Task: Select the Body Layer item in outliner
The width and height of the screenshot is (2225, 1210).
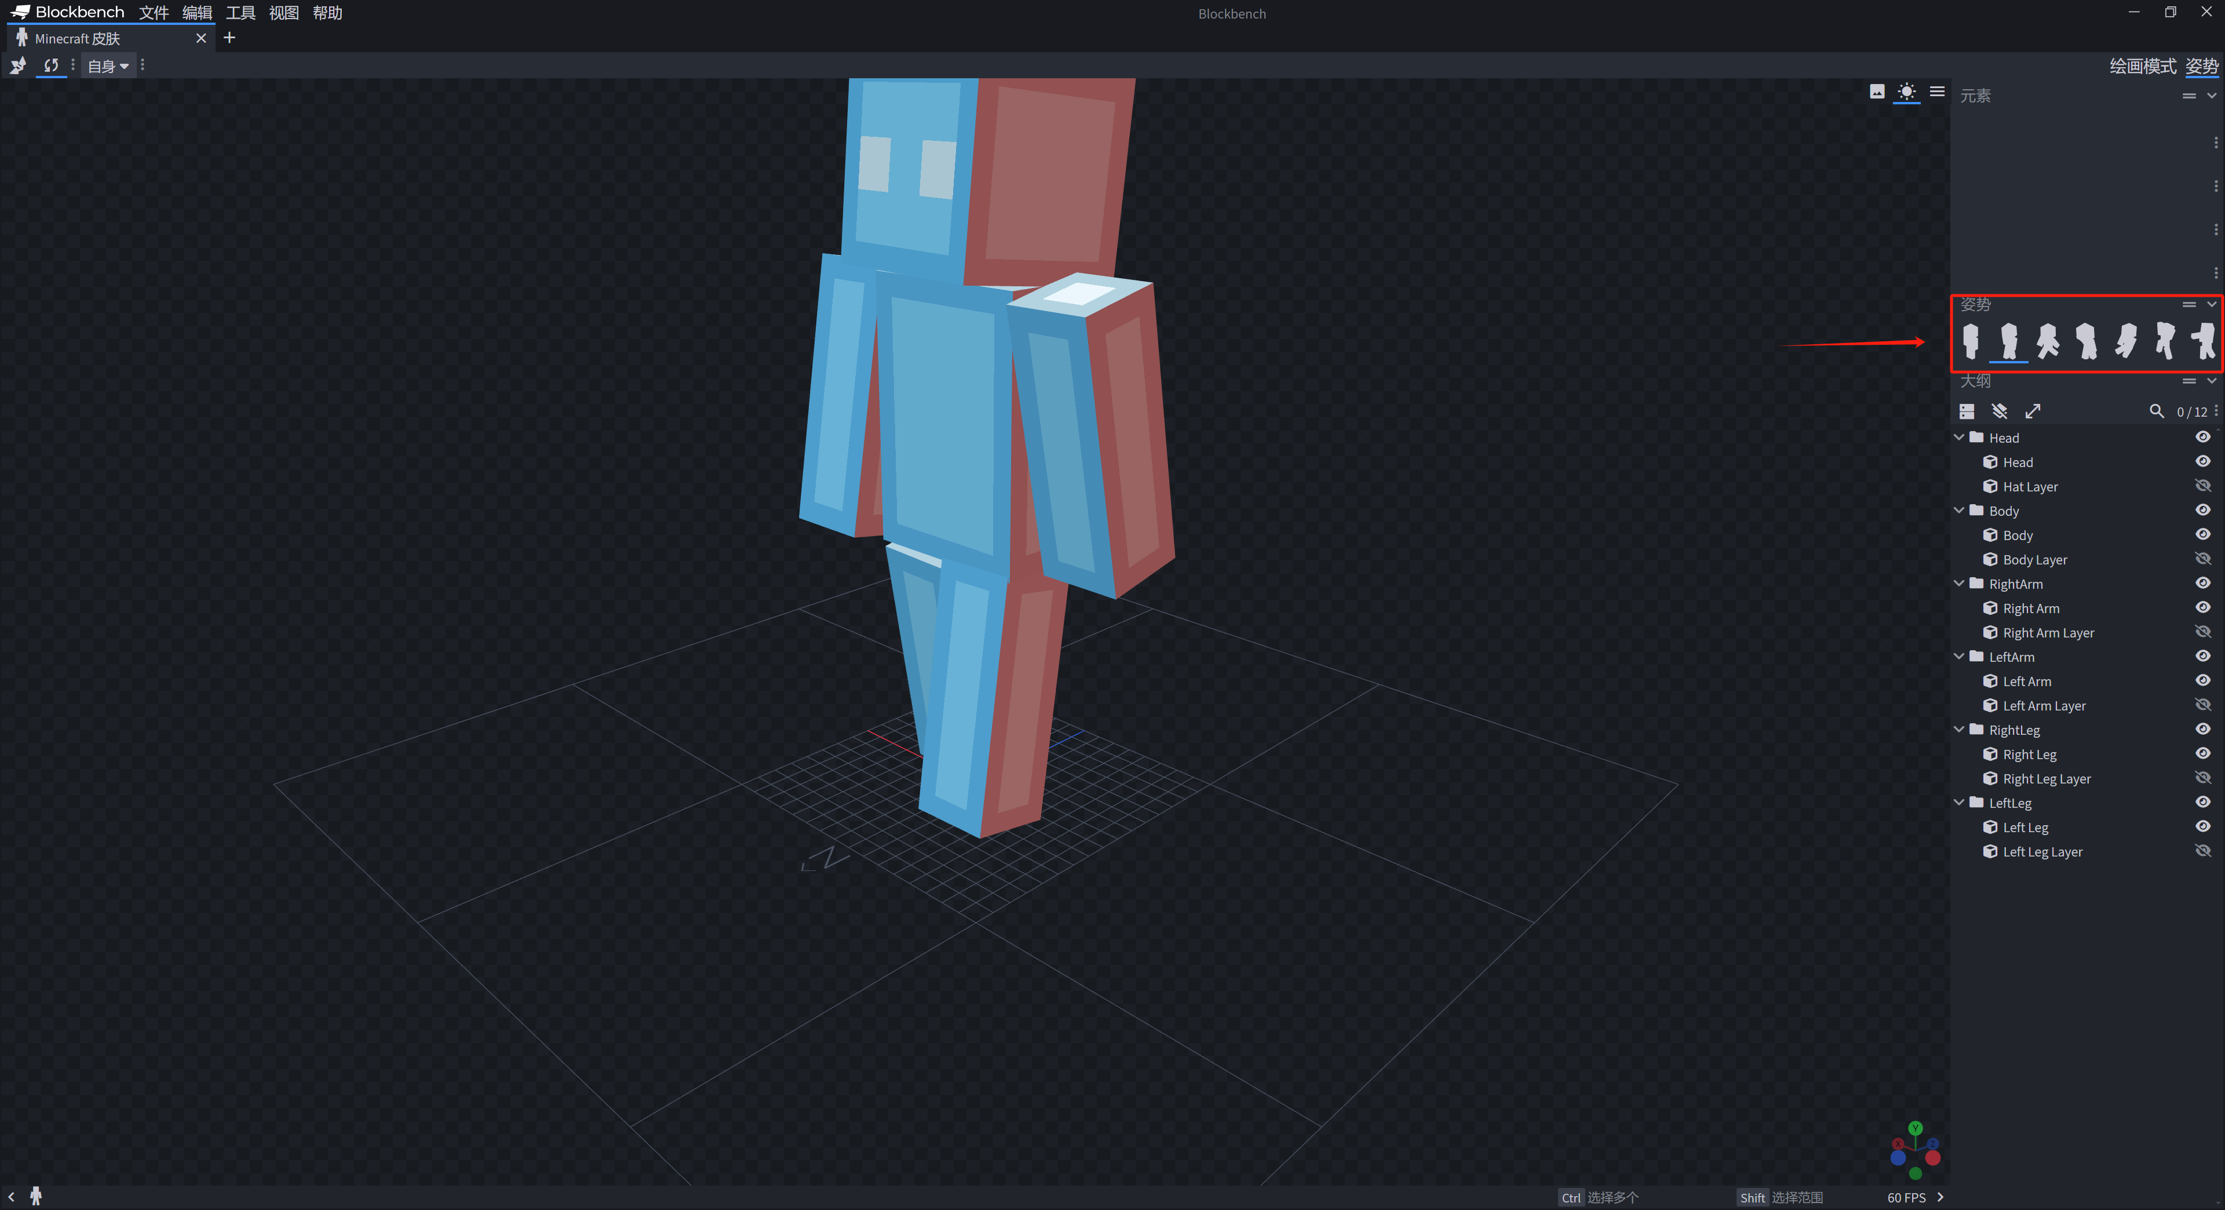Action: 2034,560
